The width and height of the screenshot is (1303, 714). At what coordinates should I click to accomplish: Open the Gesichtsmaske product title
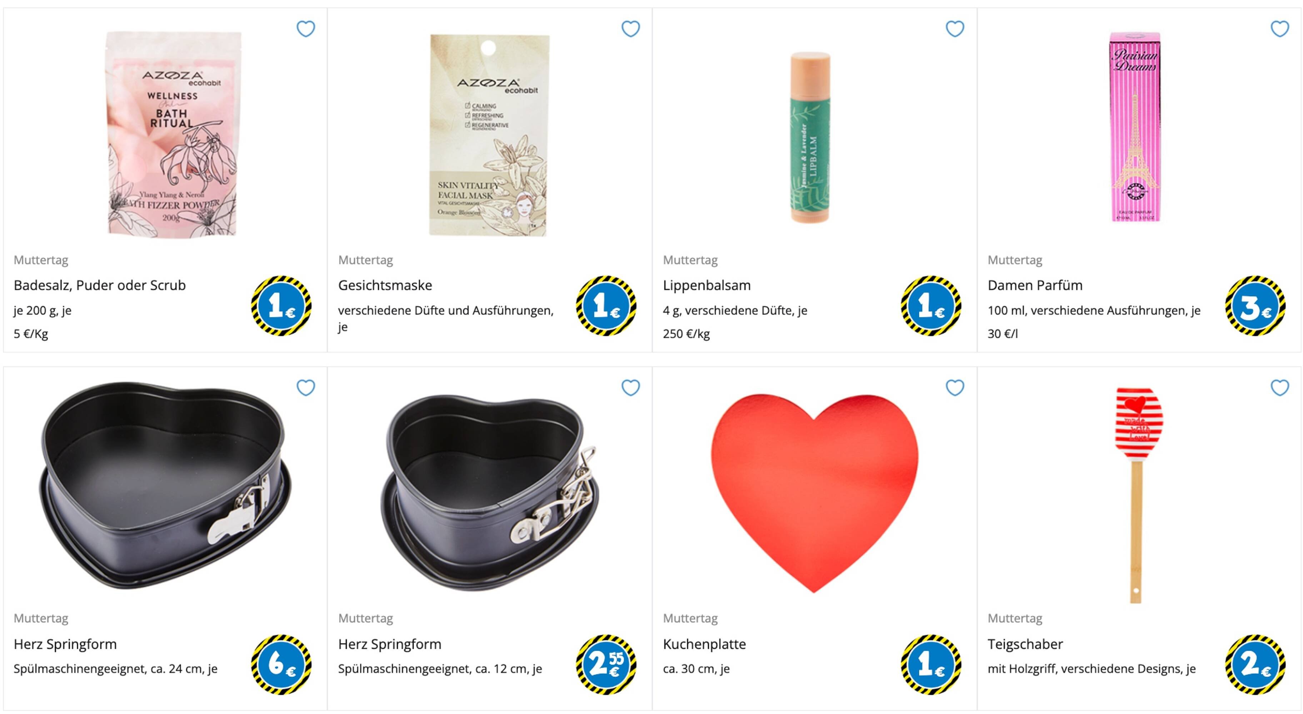pyautogui.click(x=385, y=285)
